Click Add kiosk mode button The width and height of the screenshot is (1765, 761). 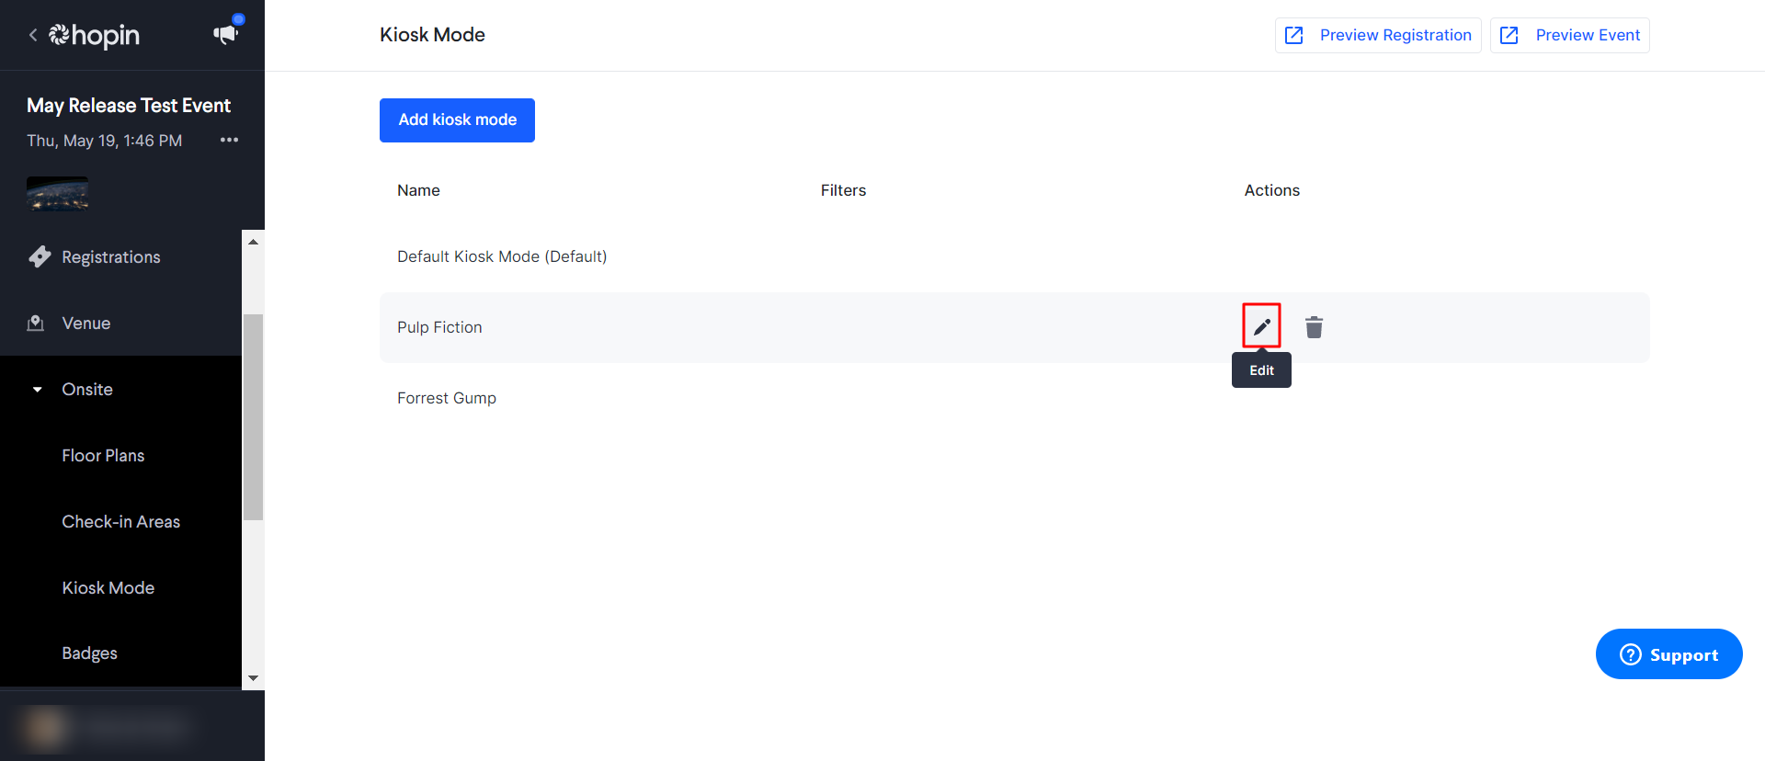[457, 120]
